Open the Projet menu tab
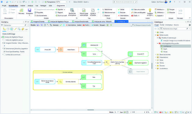 tap(4, 5)
